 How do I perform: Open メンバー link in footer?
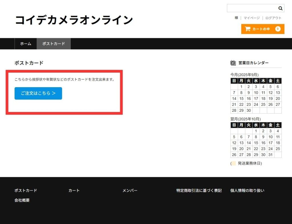pyautogui.click(x=130, y=190)
